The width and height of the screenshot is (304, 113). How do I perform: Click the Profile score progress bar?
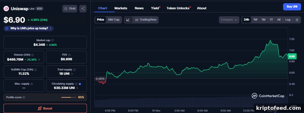point(68,97)
